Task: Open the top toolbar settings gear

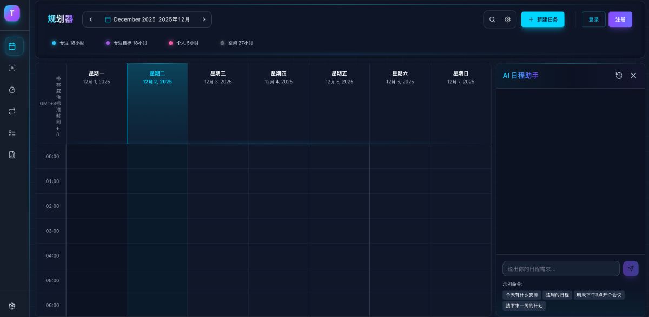Action: [x=508, y=19]
